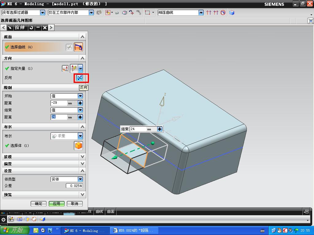Collapse the 截面 section
Screen dimensions: 314x235
(x=82, y=37)
